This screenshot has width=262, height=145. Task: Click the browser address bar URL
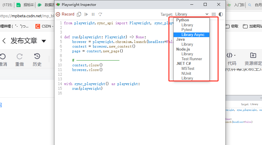[x=27, y=16]
